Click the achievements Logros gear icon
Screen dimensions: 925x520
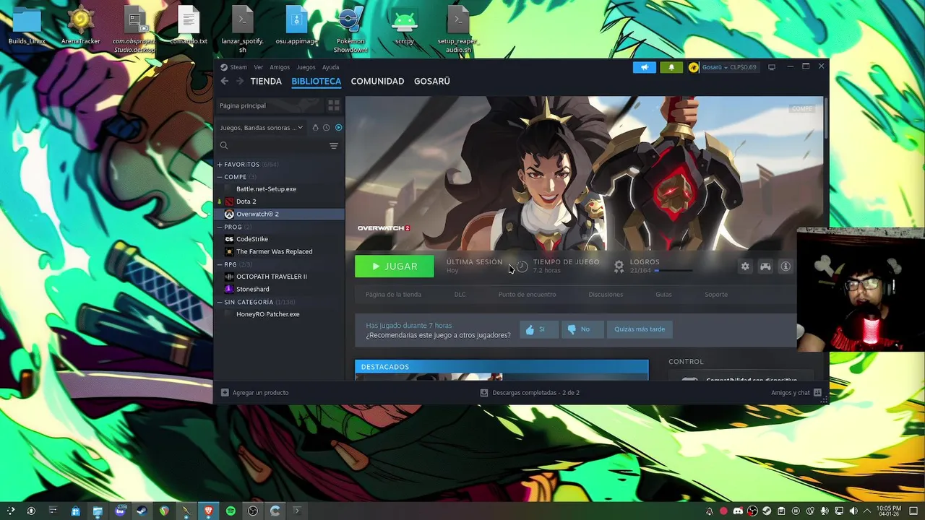click(x=619, y=266)
